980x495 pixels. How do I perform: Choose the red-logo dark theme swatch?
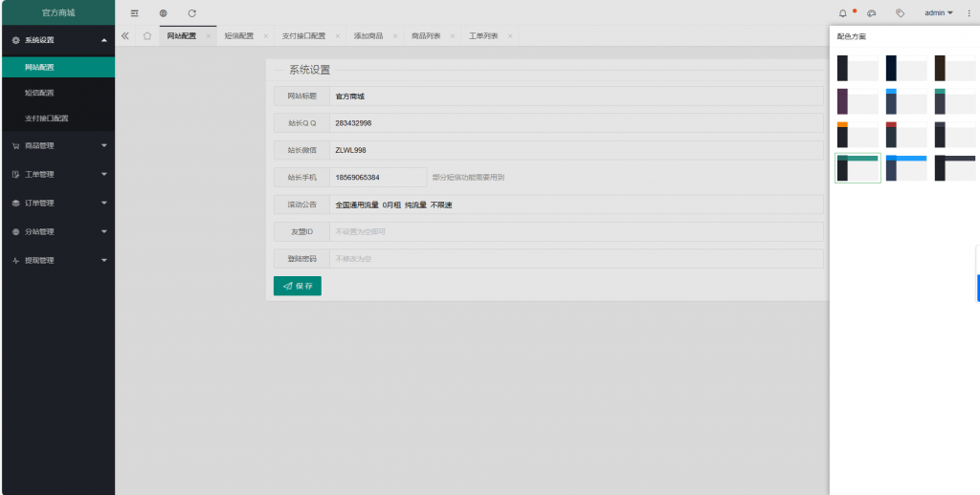(906, 135)
